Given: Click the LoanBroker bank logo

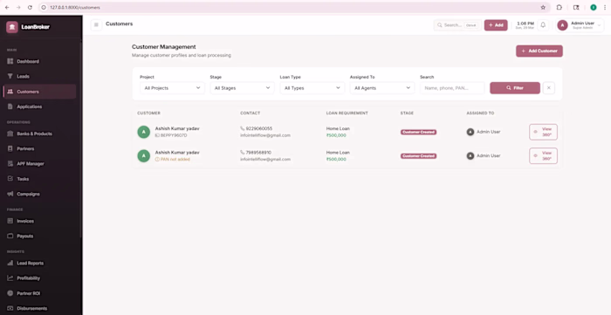Looking at the screenshot, I should point(12,27).
